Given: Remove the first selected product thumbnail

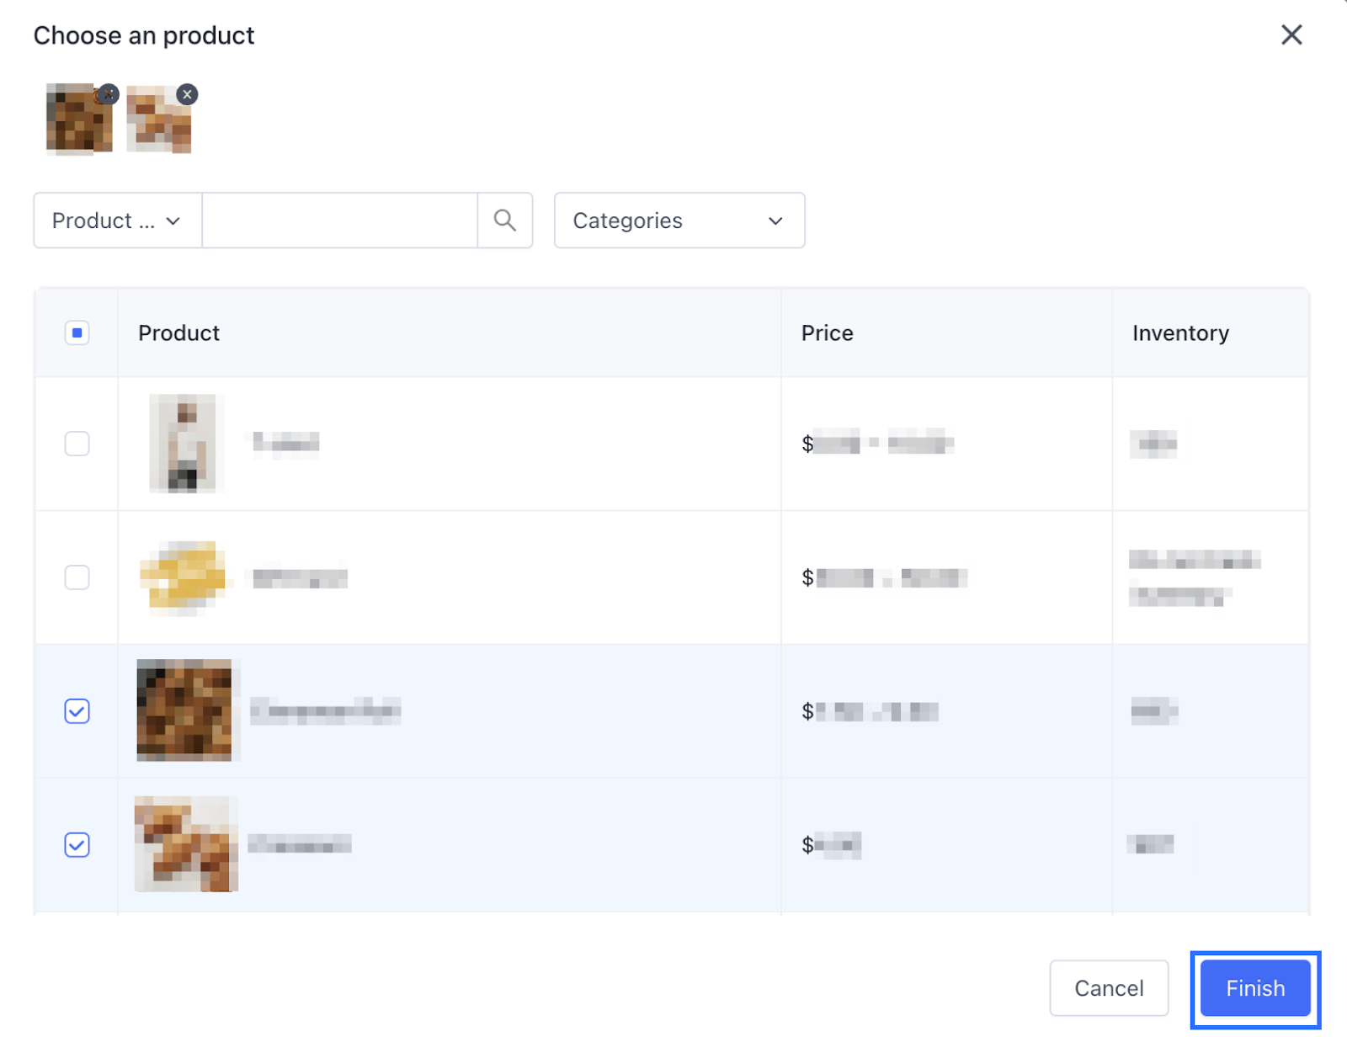Looking at the screenshot, I should pos(108,94).
